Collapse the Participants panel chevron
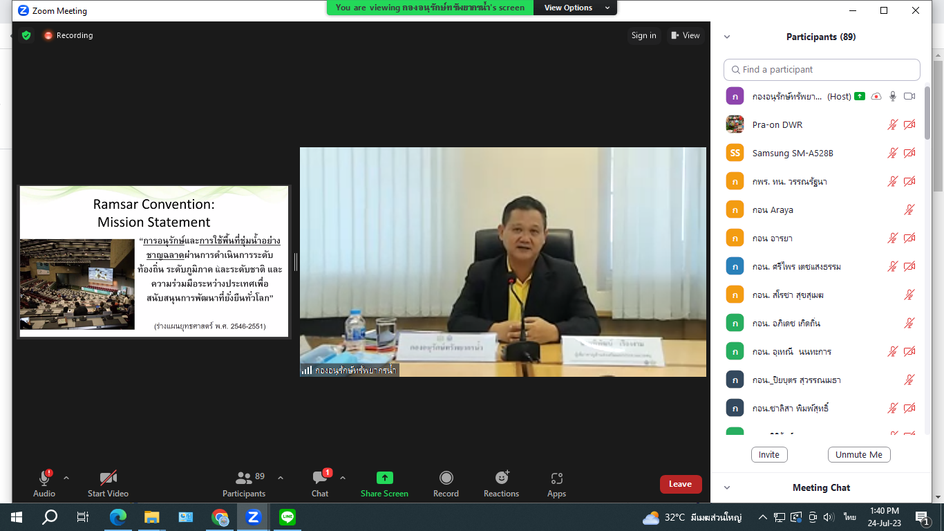Screen dimensions: 944x531 click(727, 37)
